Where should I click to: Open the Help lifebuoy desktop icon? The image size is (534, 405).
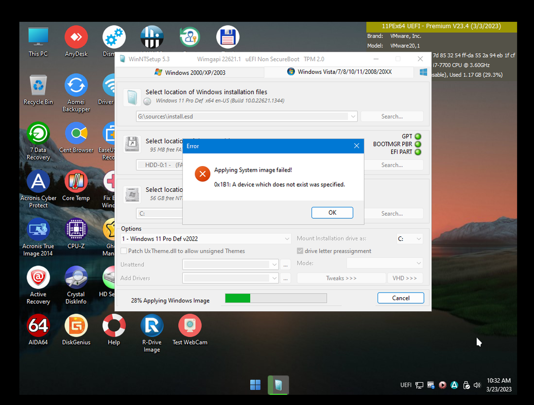coord(114,330)
